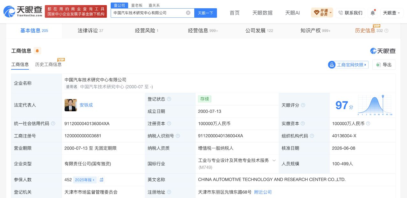Click the 天眼一下 search button
The height and width of the screenshot is (198, 407).
[205, 13]
